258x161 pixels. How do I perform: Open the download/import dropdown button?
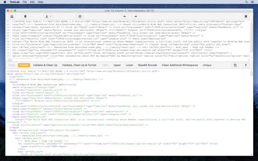pos(48,16)
